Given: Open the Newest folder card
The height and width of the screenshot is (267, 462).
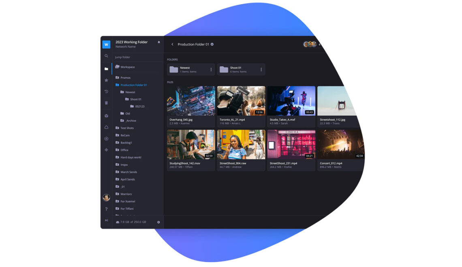Looking at the screenshot, I should 191,70.
